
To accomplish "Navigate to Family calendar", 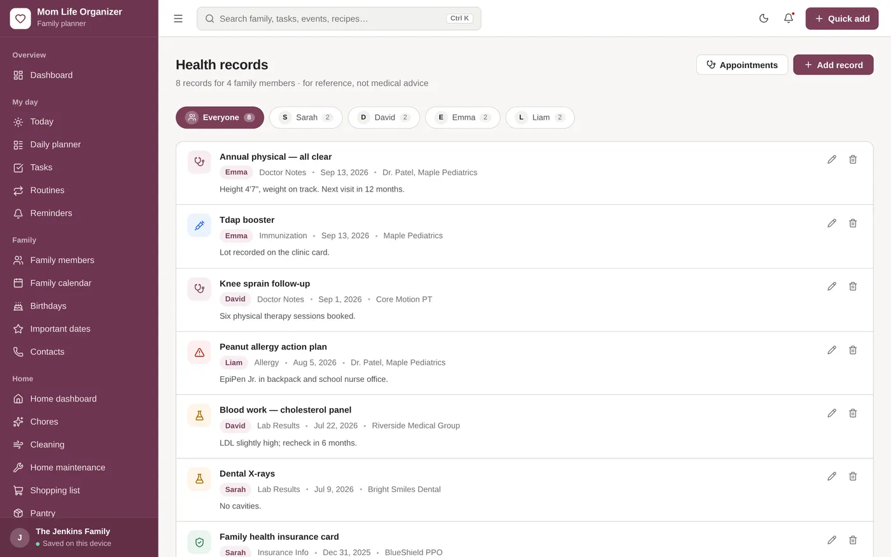I will [x=79, y=283].
